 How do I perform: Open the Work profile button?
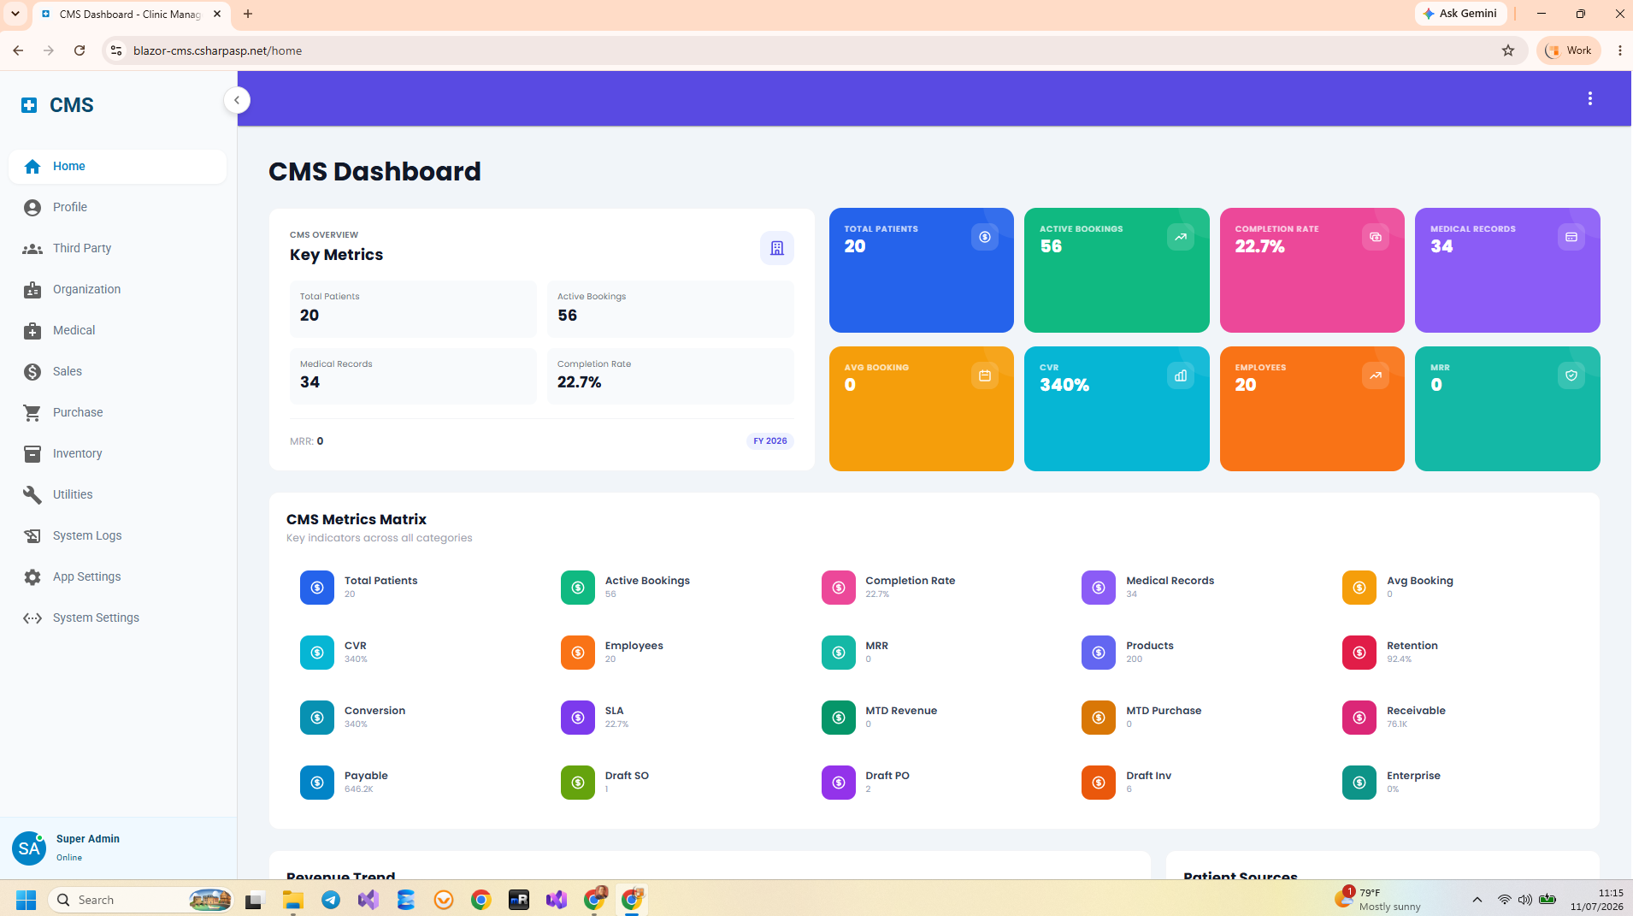(x=1568, y=50)
